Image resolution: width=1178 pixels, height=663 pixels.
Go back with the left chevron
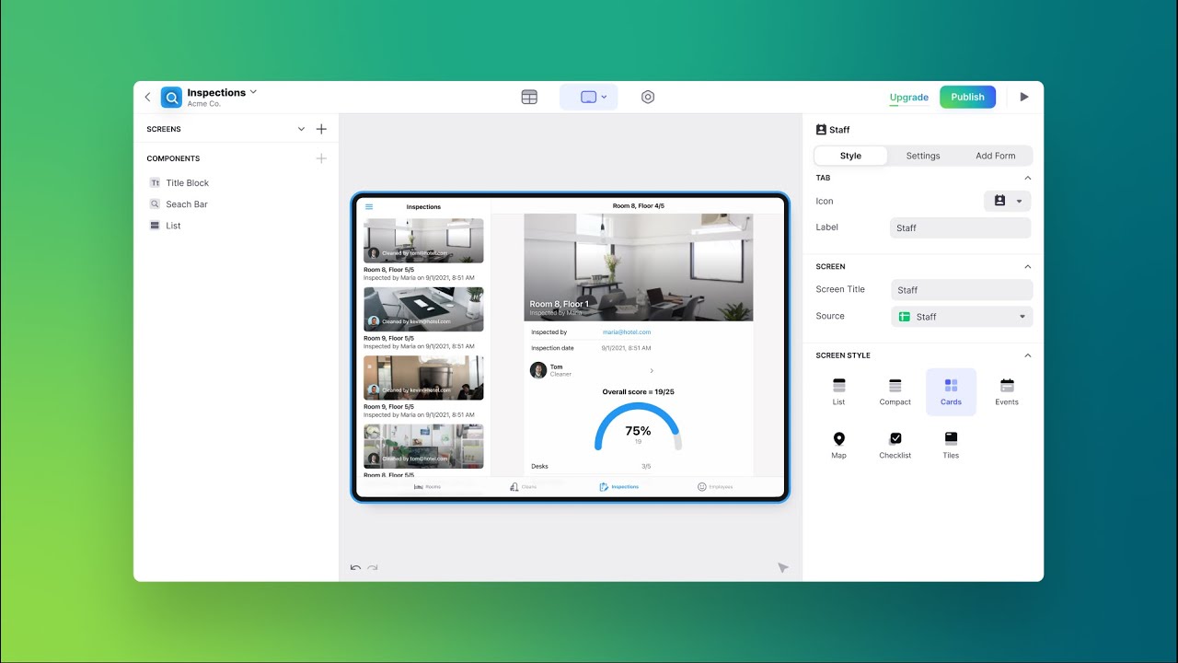[147, 97]
